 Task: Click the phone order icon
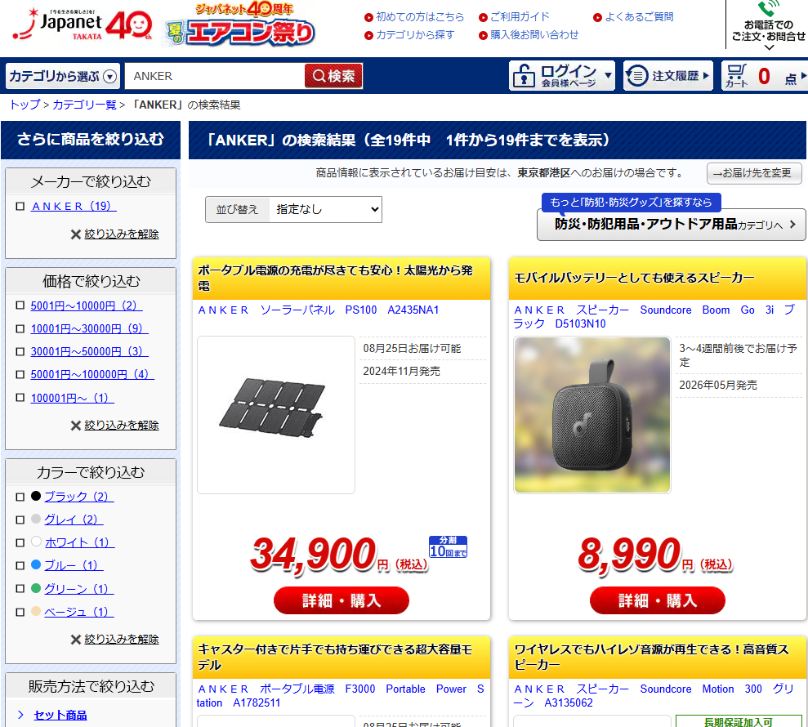pyautogui.click(x=768, y=9)
